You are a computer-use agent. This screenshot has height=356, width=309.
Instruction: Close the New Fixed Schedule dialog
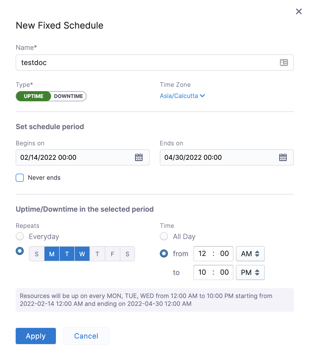[x=299, y=11]
